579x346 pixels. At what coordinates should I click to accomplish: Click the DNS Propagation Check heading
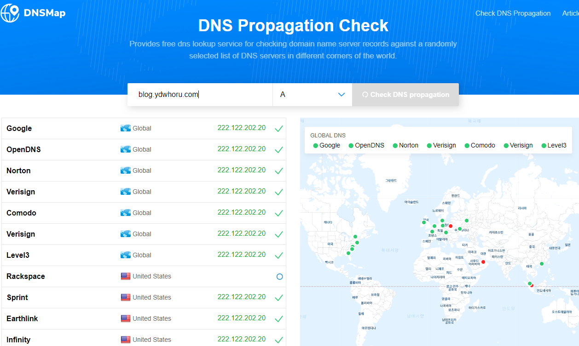pyautogui.click(x=293, y=25)
